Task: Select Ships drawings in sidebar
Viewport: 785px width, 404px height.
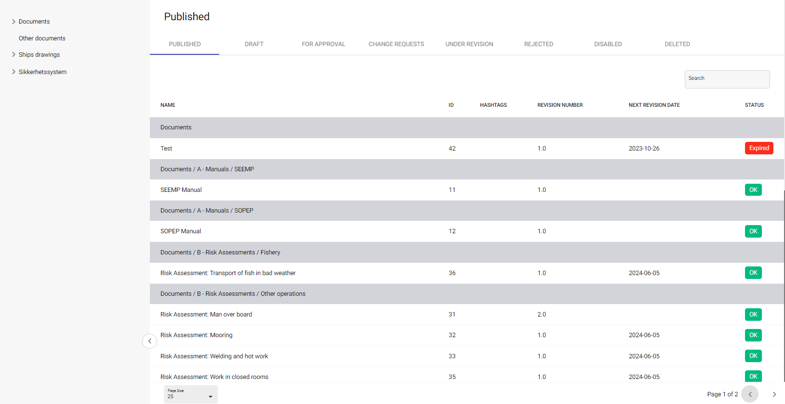Action: 39,55
